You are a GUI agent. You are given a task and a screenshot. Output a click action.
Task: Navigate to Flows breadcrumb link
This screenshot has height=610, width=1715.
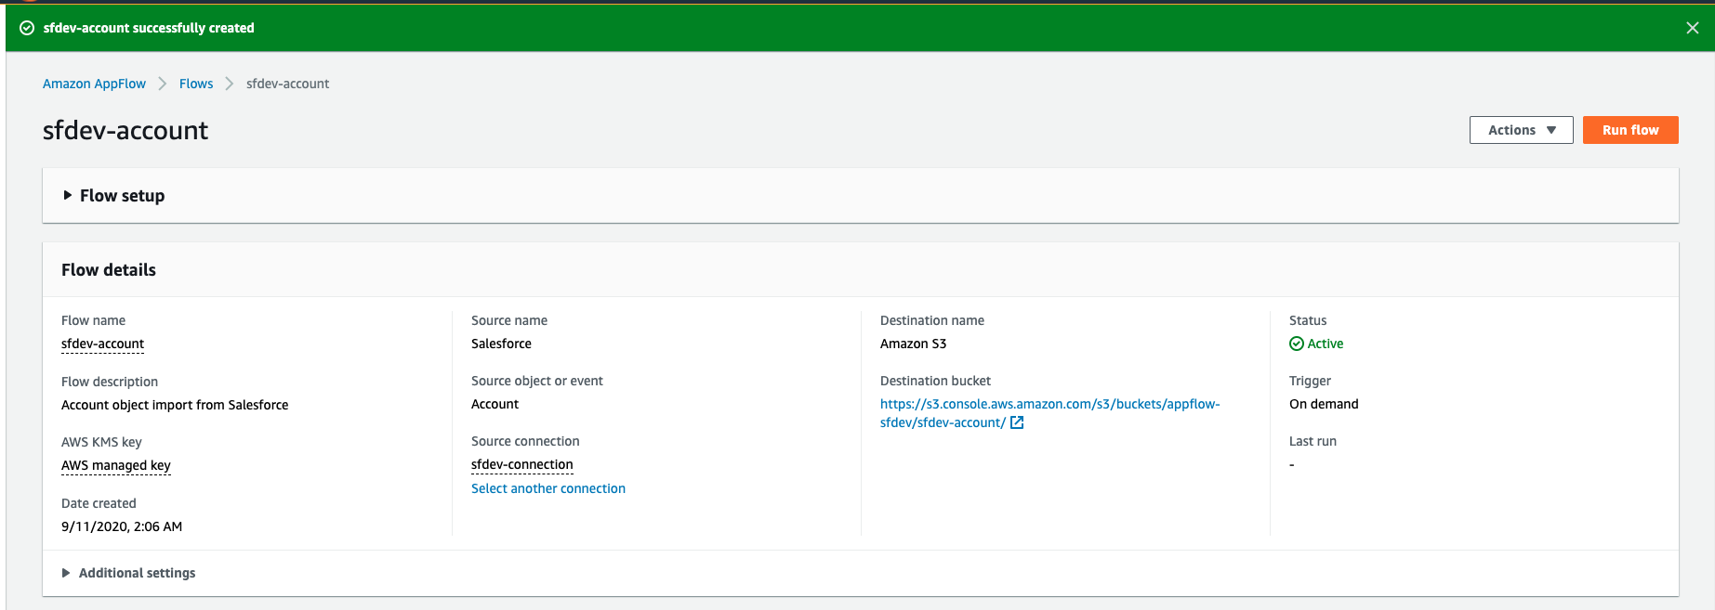196,84
